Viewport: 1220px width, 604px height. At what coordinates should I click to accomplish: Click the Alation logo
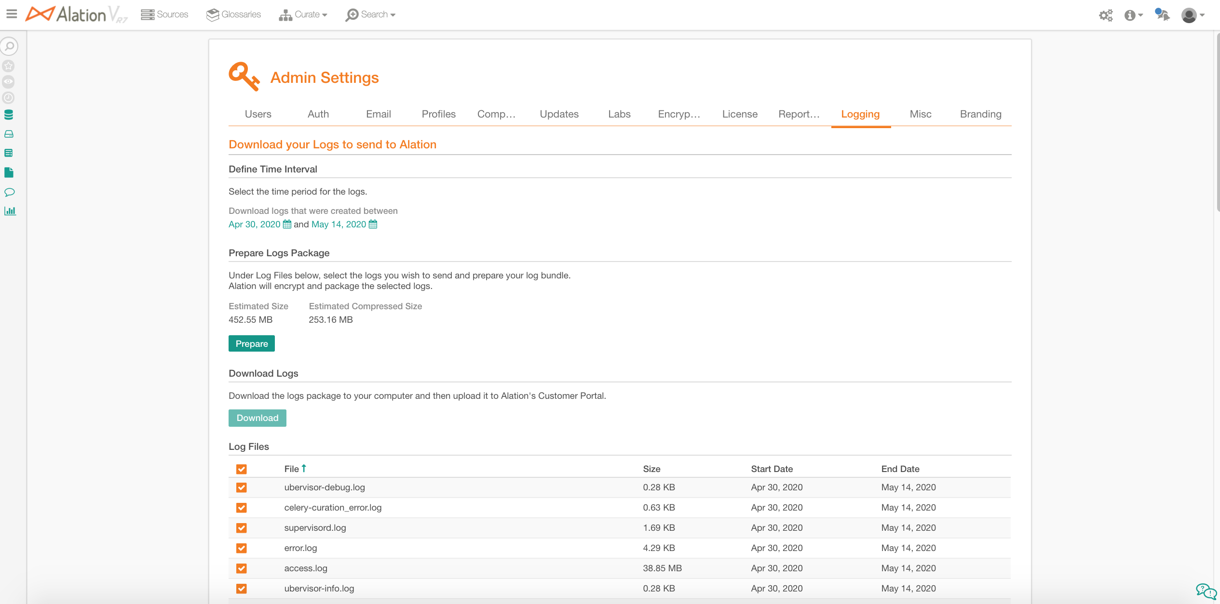(76, 14)
